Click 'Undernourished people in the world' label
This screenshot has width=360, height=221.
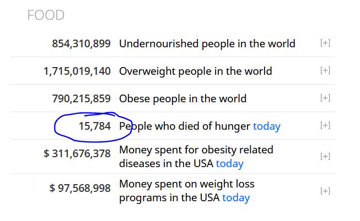click(x=207, y=43)
